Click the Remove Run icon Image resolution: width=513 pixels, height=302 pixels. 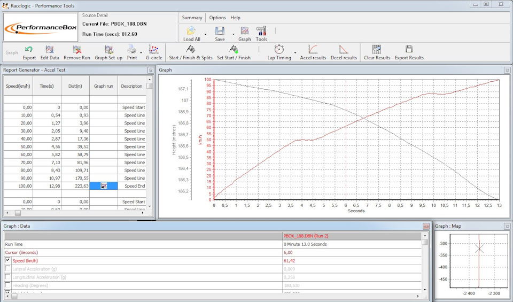[x=77, y=52]
